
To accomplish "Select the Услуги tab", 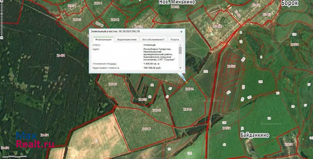I will tap(174, 39).
